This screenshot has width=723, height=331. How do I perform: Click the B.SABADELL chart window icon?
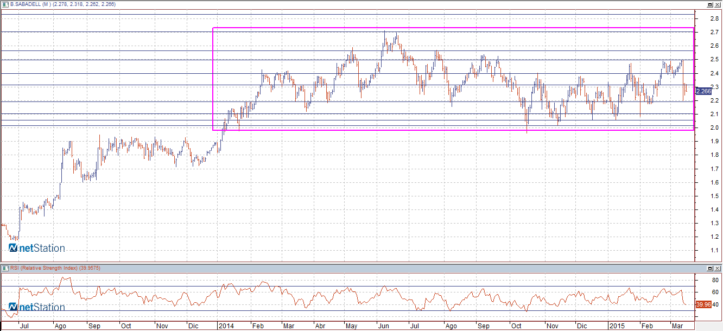click(x=5, y=4)
